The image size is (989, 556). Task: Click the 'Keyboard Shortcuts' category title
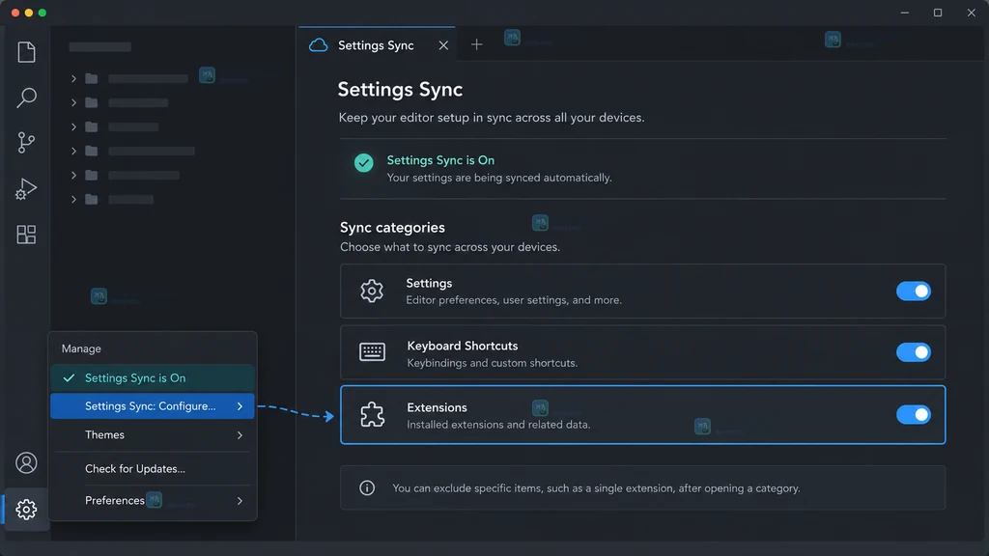pyautogui.click(x=463, y=346)
